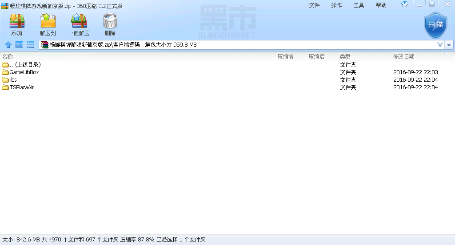Open the 操作 menu
The height and width of the screenshot is (245, 455).
pyautogui.click(x=337, y=5)
